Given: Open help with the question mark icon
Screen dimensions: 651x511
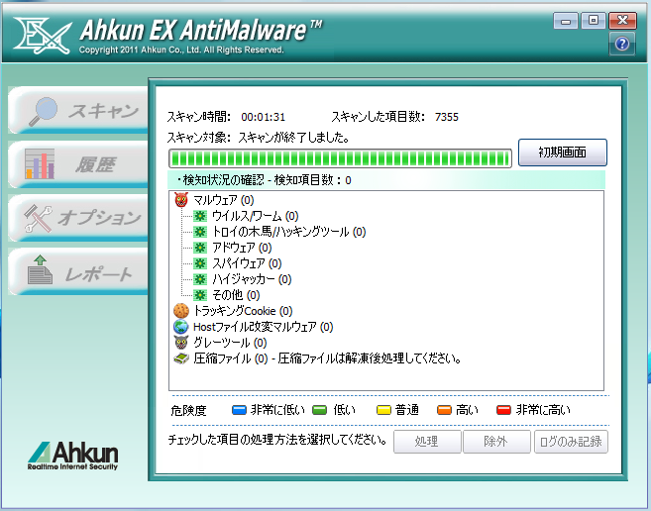Looking at the screenshot, I should [622, 44].
